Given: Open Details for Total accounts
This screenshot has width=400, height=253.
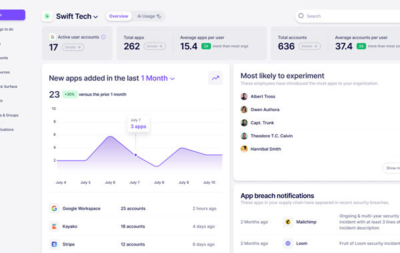Looking at the screenshot, I should pyautogui.click(x=309, y=46).
